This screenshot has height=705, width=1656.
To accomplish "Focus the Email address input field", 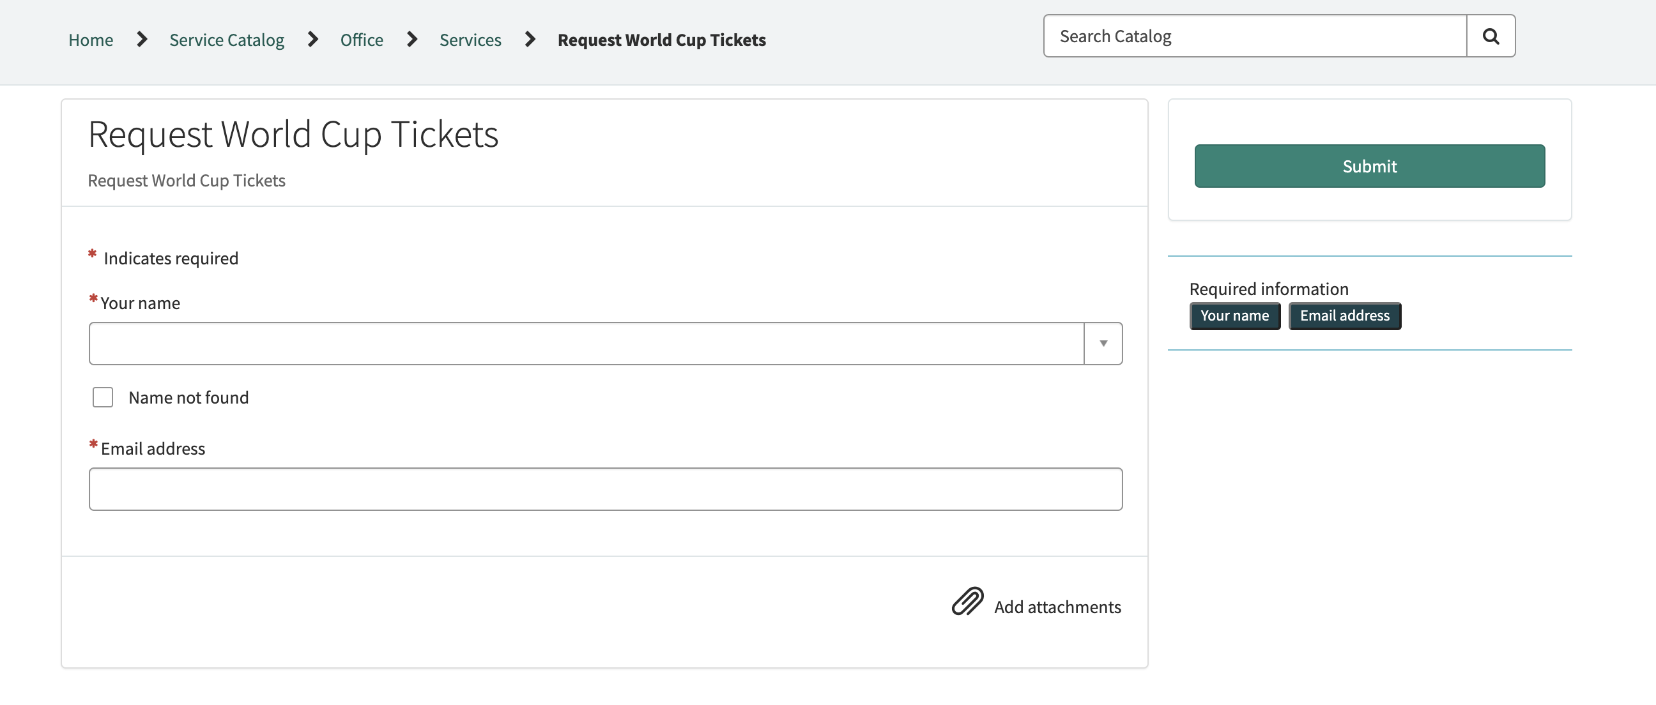I will [605, 489].
